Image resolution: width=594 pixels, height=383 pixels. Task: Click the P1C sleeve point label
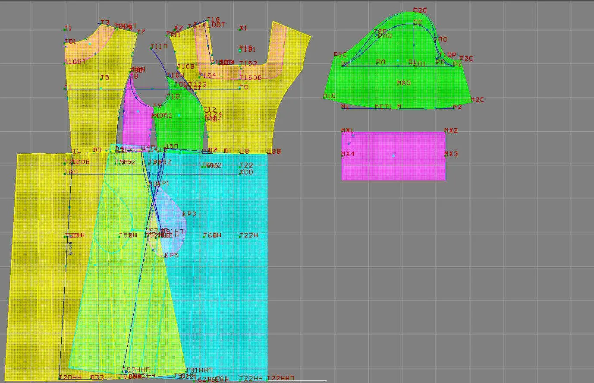(340, 55)
